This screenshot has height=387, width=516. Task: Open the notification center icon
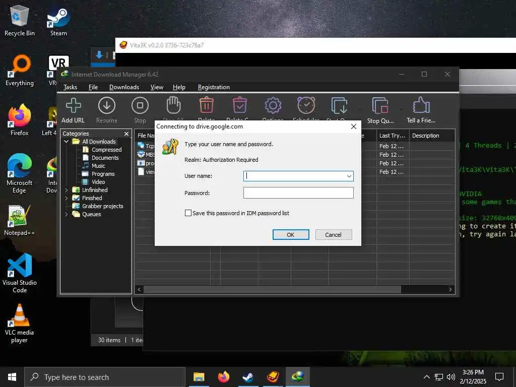point(499,377)
